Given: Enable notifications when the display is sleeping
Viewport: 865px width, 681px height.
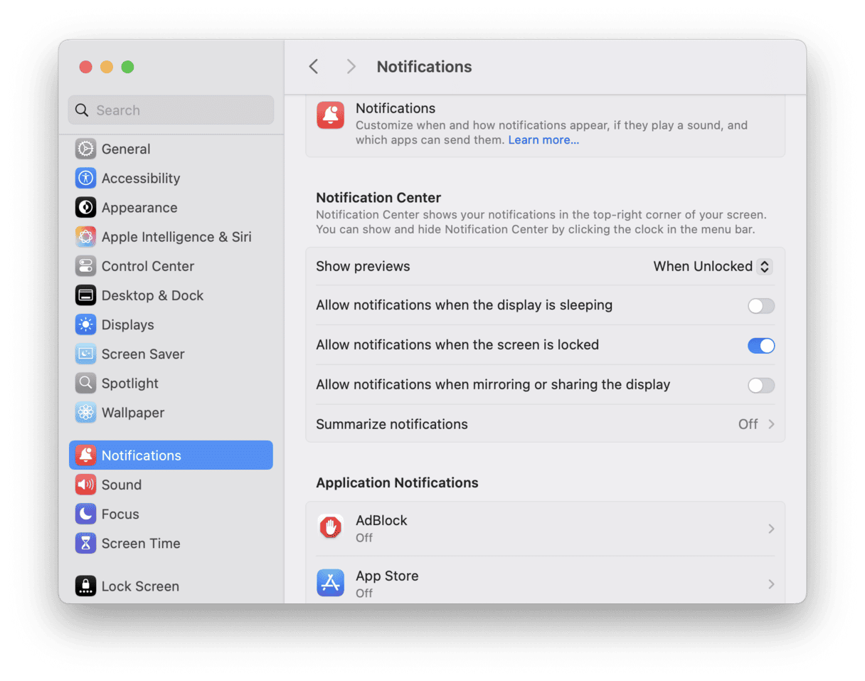Looking at the screenshot, I should [760, 306].
